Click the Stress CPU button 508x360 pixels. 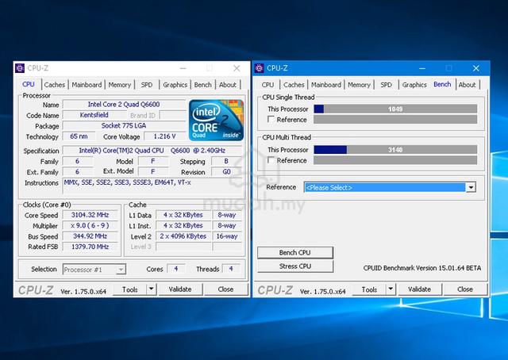tap(295, 266)
